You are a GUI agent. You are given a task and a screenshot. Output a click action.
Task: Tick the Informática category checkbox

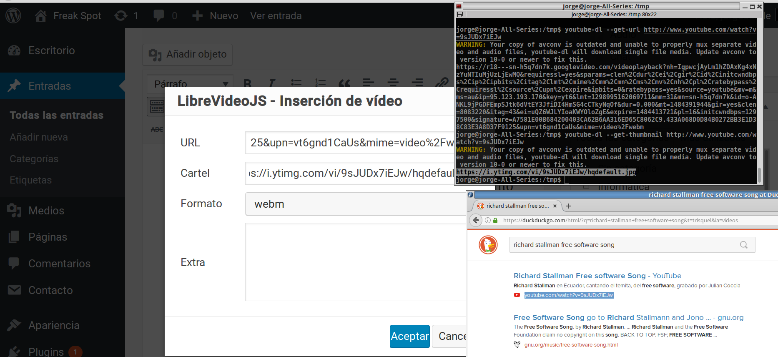click(x=587, y=187)
